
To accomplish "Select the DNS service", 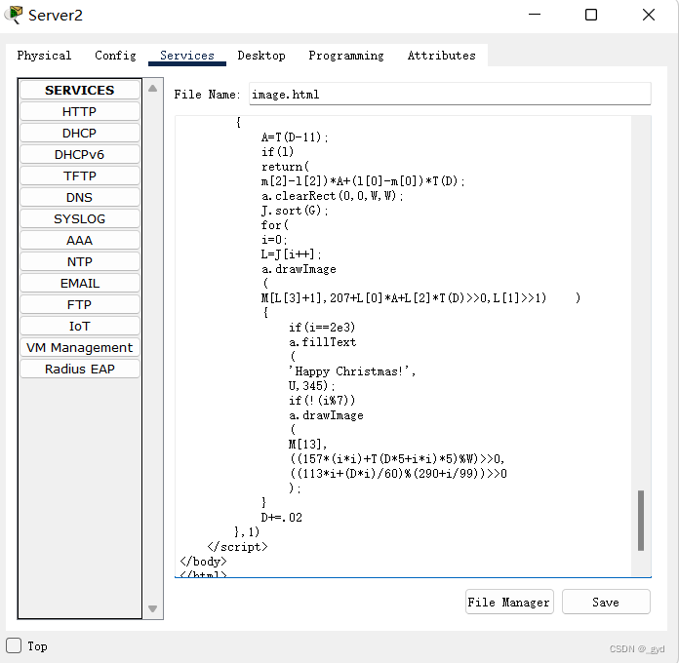I will click(x=80, y=197).
